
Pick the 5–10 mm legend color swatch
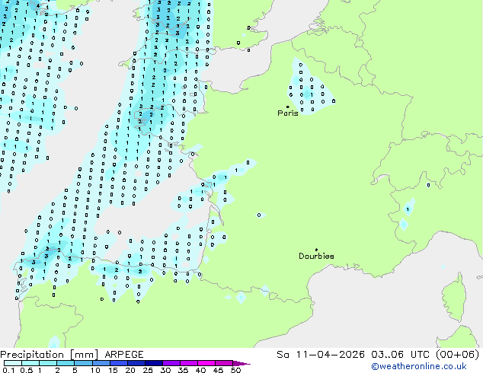point(83,363)
